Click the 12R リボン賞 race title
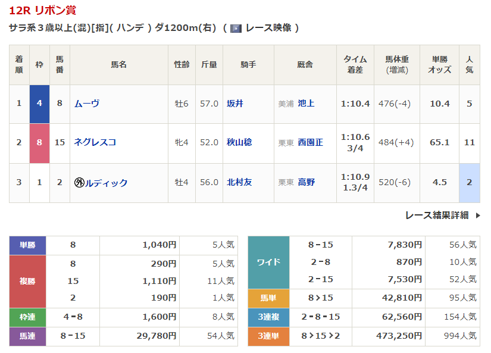 tap(42, 10)
